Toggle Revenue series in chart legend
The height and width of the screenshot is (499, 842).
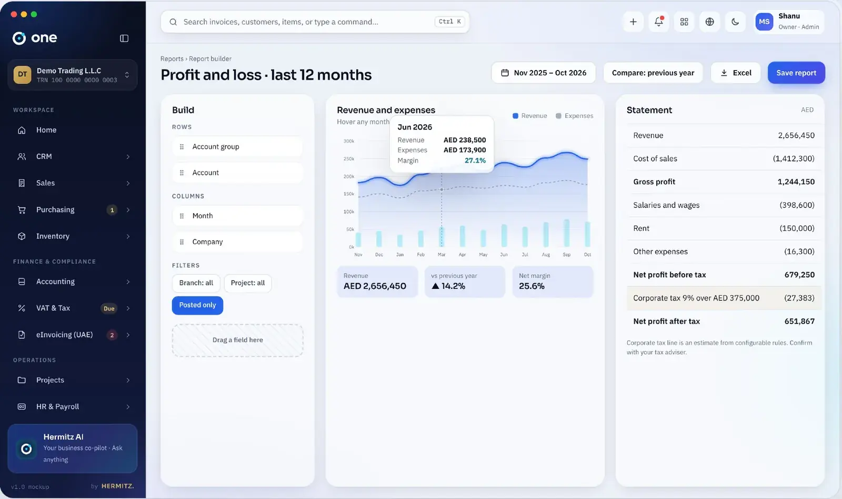coord(530,116)
